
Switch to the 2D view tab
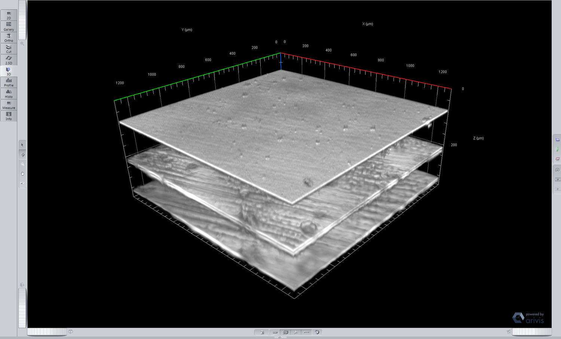pyautogui.click(x=9, y=15)
